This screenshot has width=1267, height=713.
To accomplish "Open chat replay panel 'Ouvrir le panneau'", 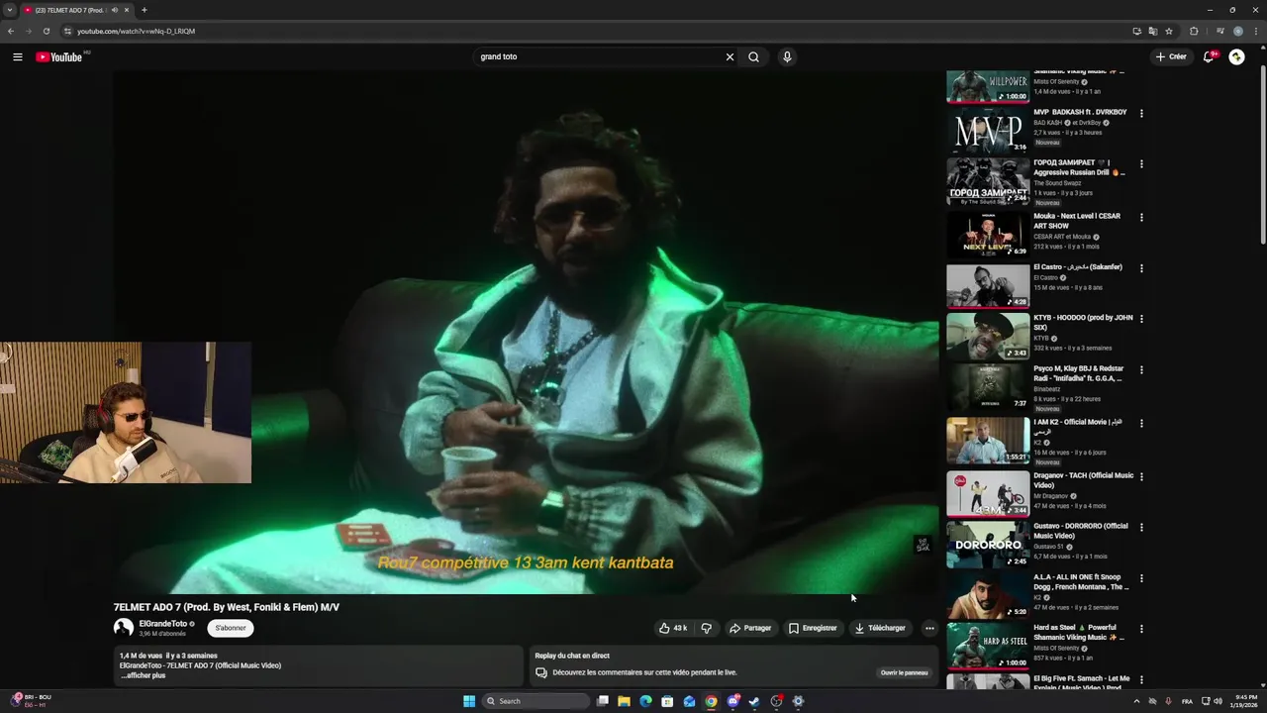I will (x=905, y=672).
